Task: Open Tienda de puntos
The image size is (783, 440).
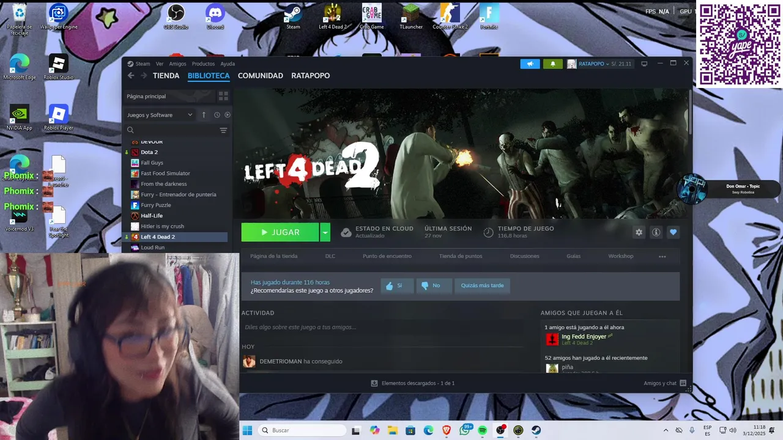Action: coord(461,256)
